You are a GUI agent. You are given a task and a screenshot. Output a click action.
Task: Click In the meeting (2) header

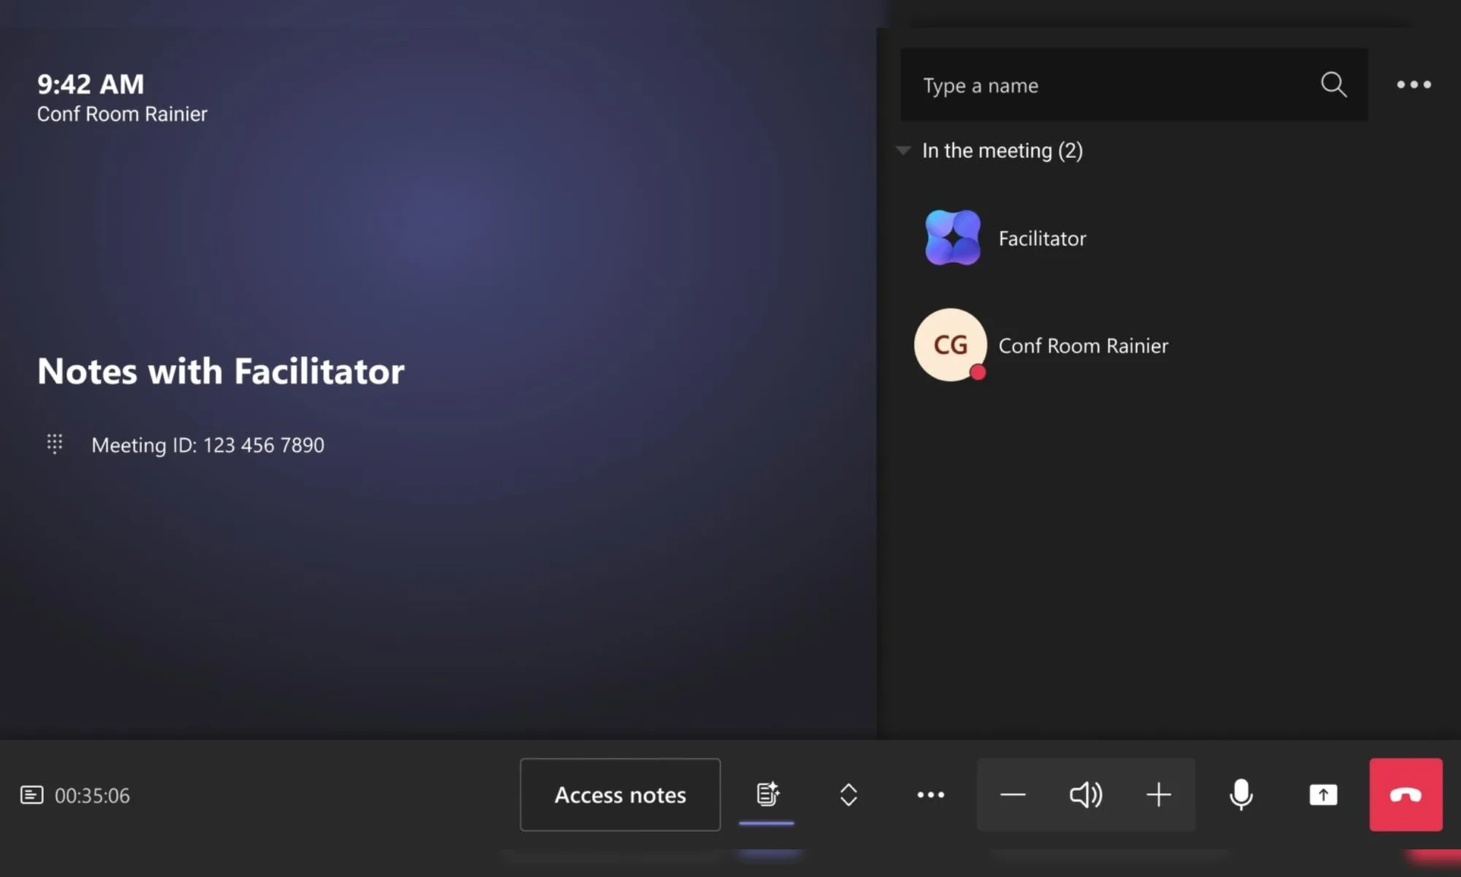pyautogui.click(x=1002, y=151)
